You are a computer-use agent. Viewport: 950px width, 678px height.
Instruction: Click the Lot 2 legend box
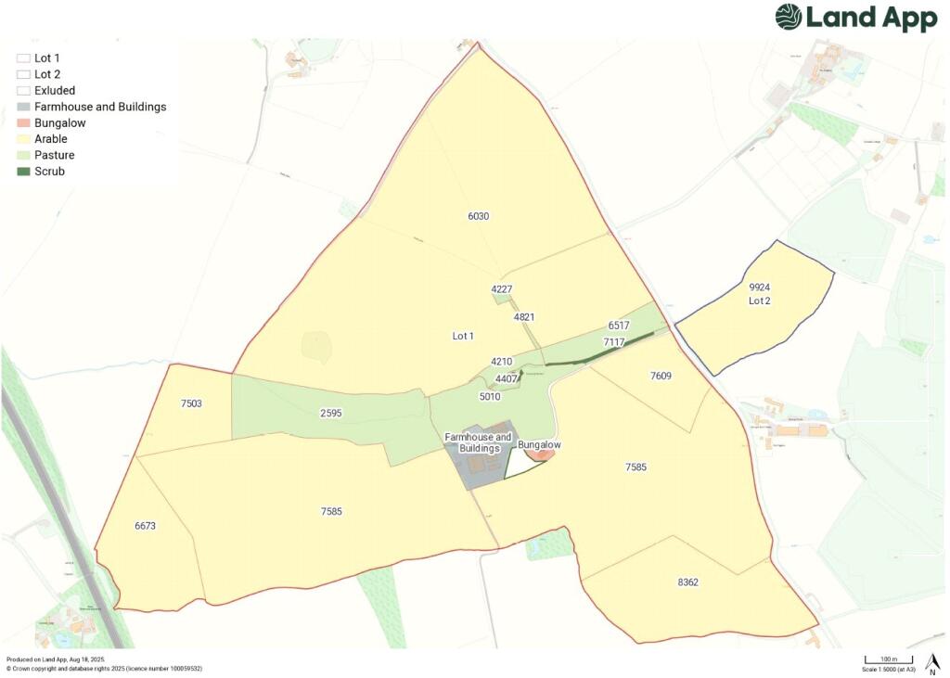click(x=23, y=74)
